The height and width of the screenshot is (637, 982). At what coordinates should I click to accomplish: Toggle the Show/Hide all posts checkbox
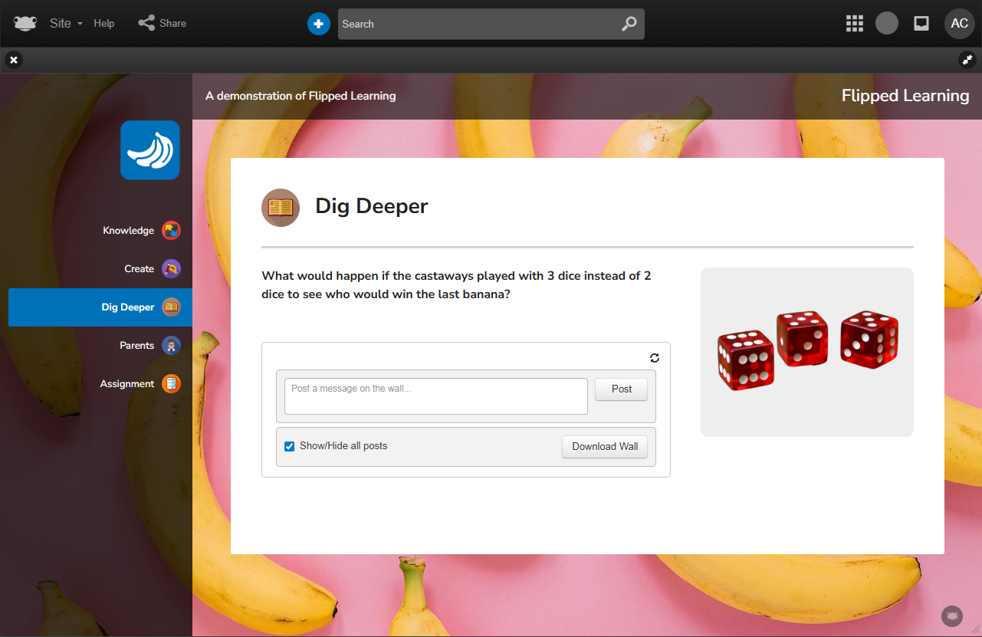click(x=290, y=446)
